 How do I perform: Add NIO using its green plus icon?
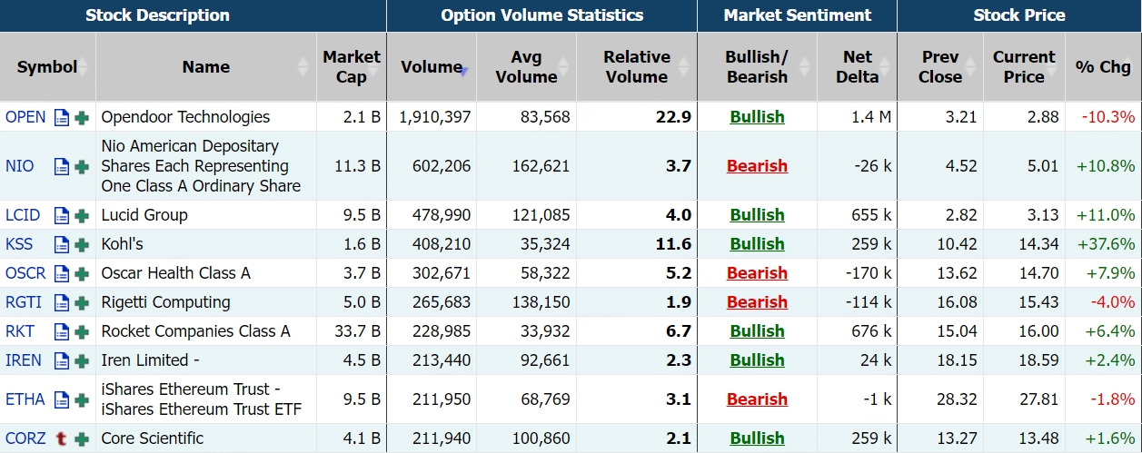point(82,166)
